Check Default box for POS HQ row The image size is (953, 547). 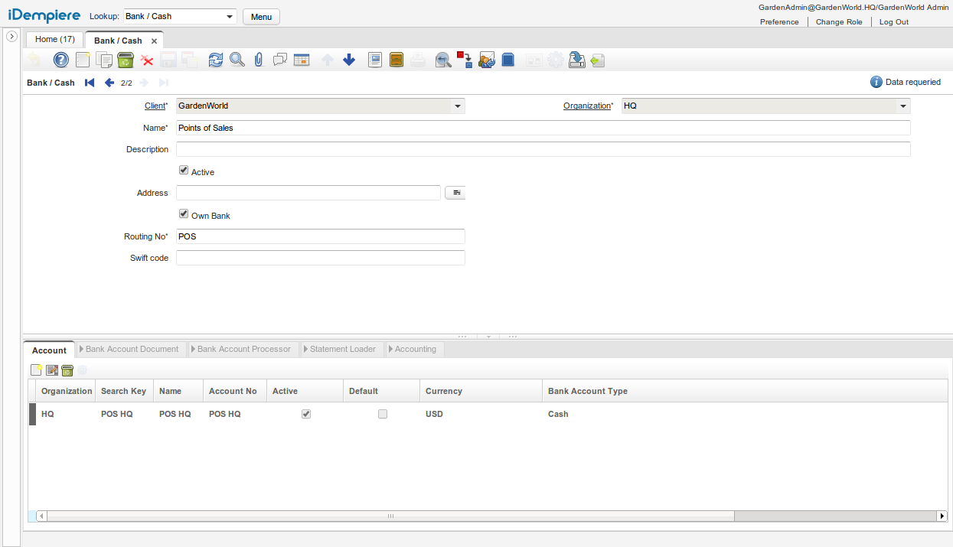383,414
